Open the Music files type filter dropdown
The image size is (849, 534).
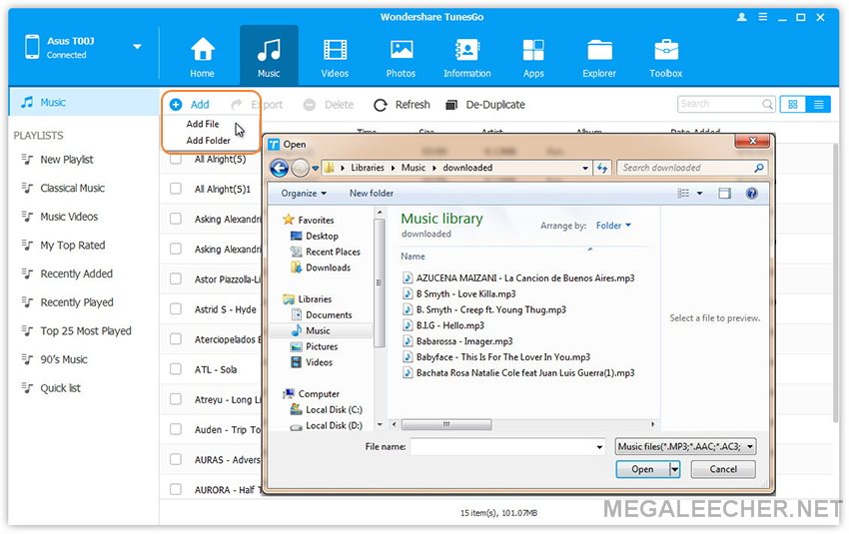coord(686,447)
